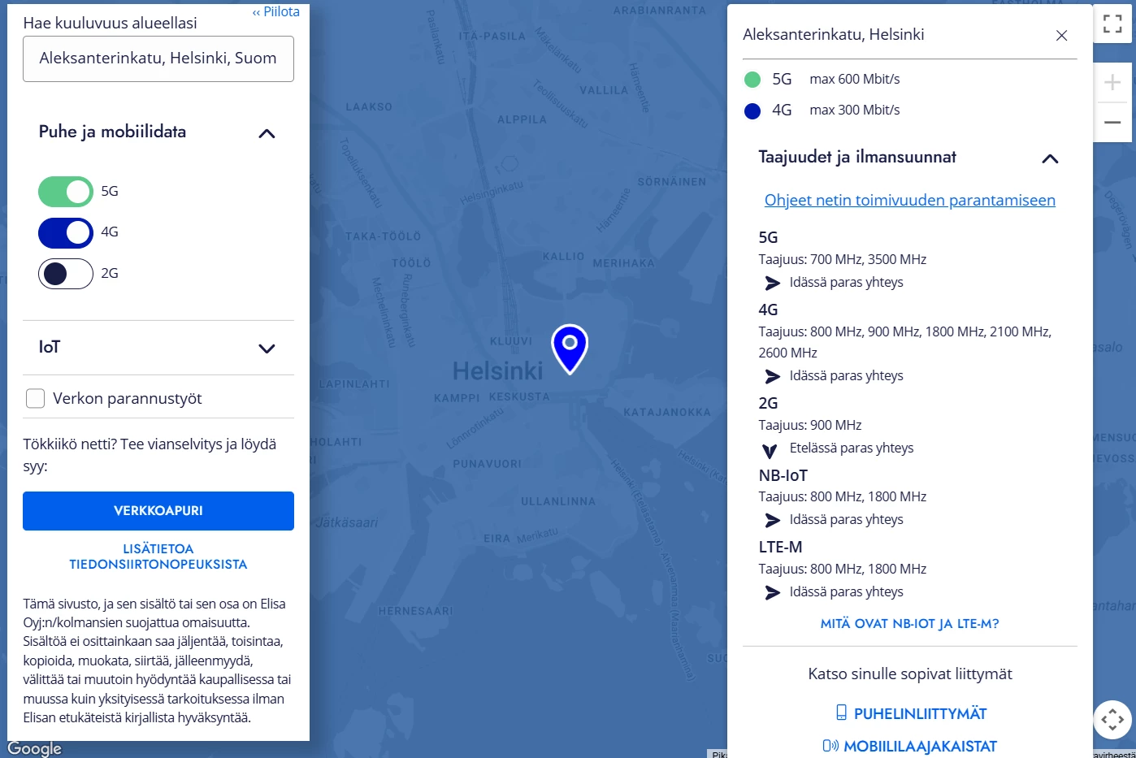Collapse Taajuudet ja ilmansuunnat section
The height and width of the screenshot is (758, 1136).
[x=1050, y=158]
